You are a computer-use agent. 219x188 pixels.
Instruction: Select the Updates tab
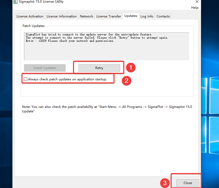point(131,16)
